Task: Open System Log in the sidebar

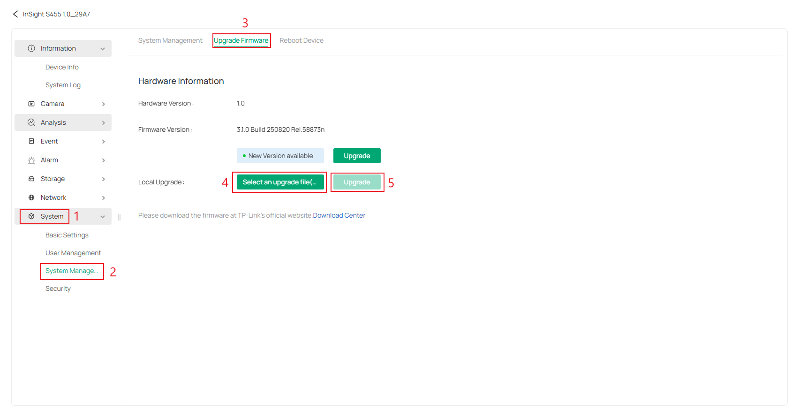Action: [x=63, y=85]
